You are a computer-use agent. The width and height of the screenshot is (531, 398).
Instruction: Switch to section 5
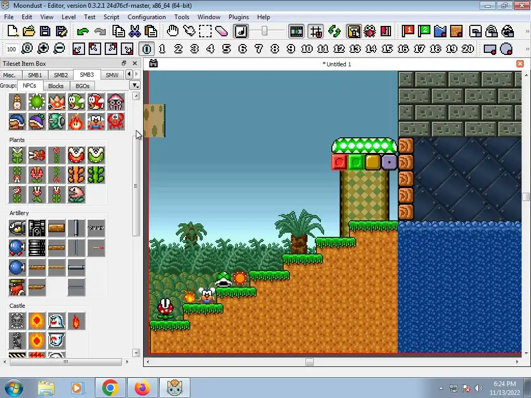(227, 49)
